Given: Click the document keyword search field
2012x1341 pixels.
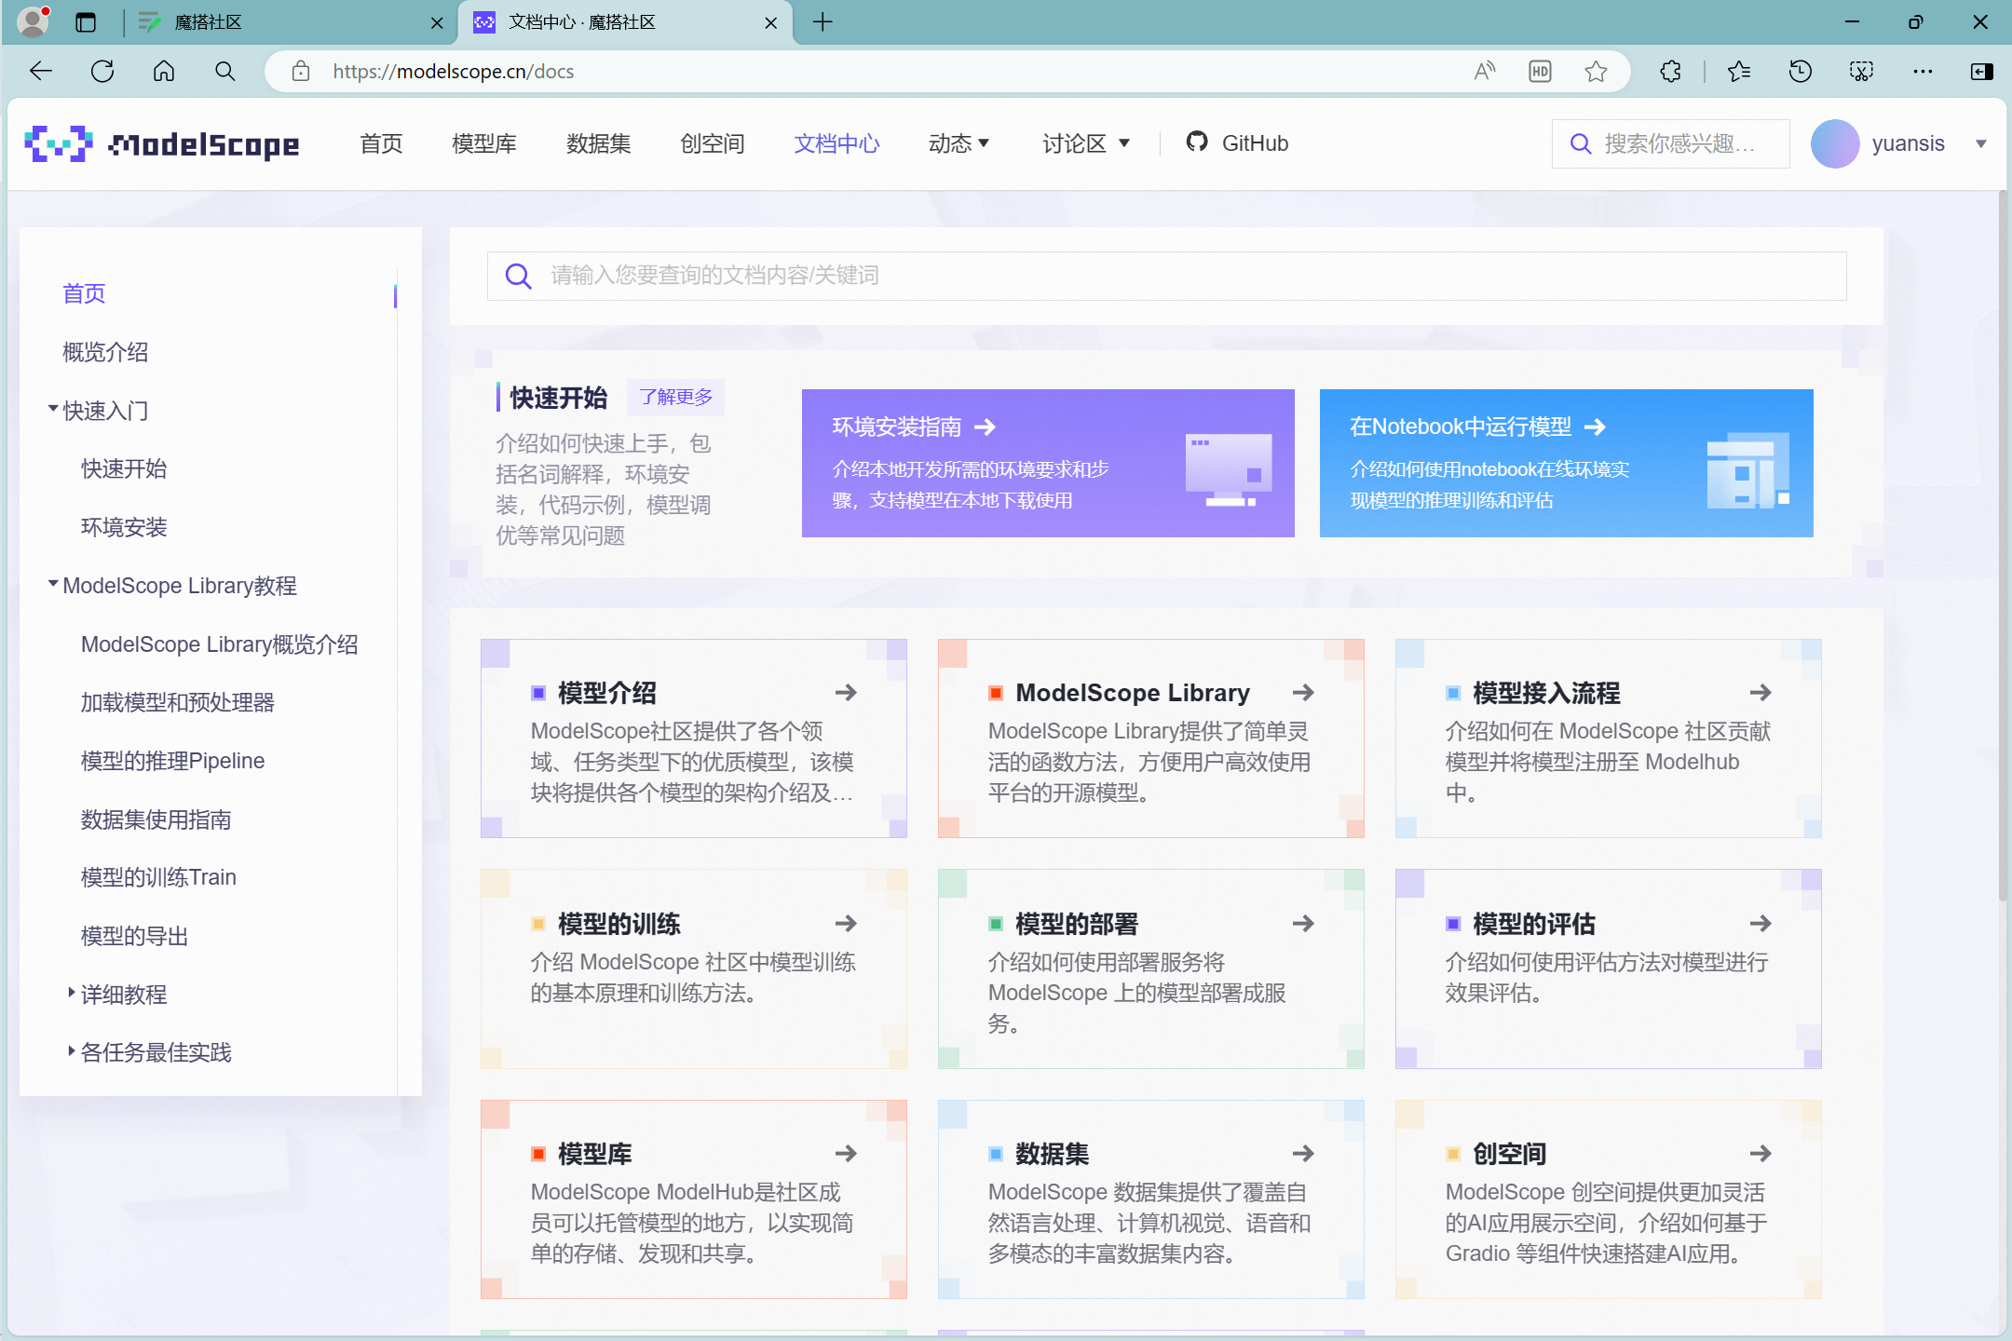Looking at the screenshot, I should 1166,276.
